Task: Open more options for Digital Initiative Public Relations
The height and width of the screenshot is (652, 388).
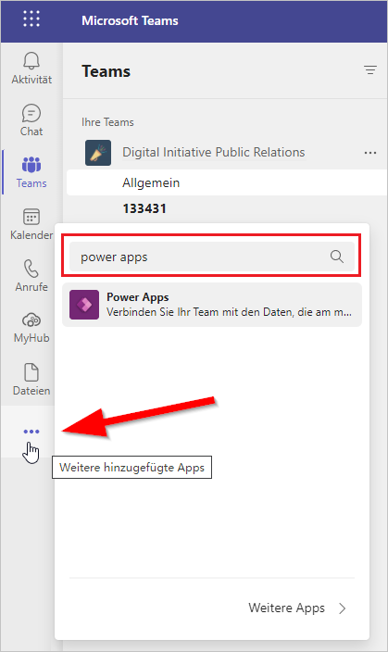Action: pos(370,153)
